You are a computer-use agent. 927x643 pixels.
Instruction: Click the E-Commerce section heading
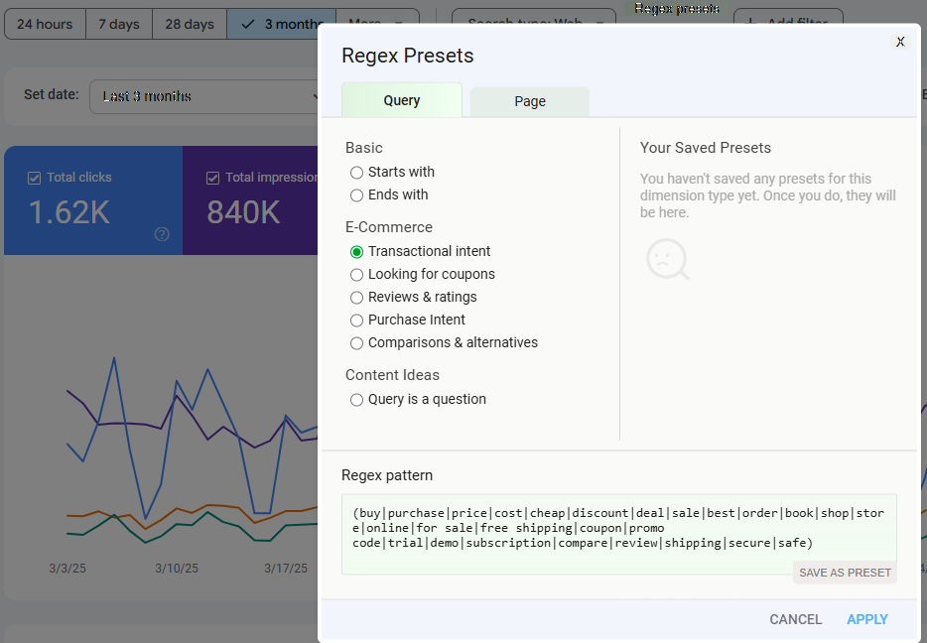pyautogui.click(x=388, y=227)
